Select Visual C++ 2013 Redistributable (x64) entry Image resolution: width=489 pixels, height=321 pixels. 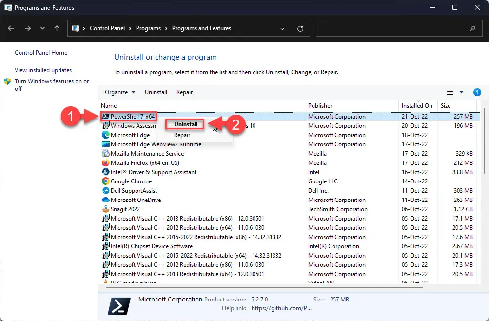pyautogui.click(x=187, y=274)
